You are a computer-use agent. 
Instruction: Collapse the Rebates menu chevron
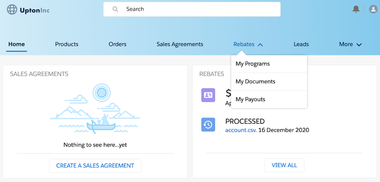tap(260, 45)
